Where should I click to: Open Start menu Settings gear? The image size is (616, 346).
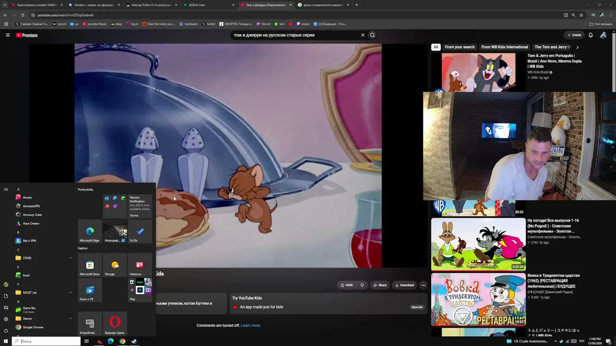click(x=6, y=319)
